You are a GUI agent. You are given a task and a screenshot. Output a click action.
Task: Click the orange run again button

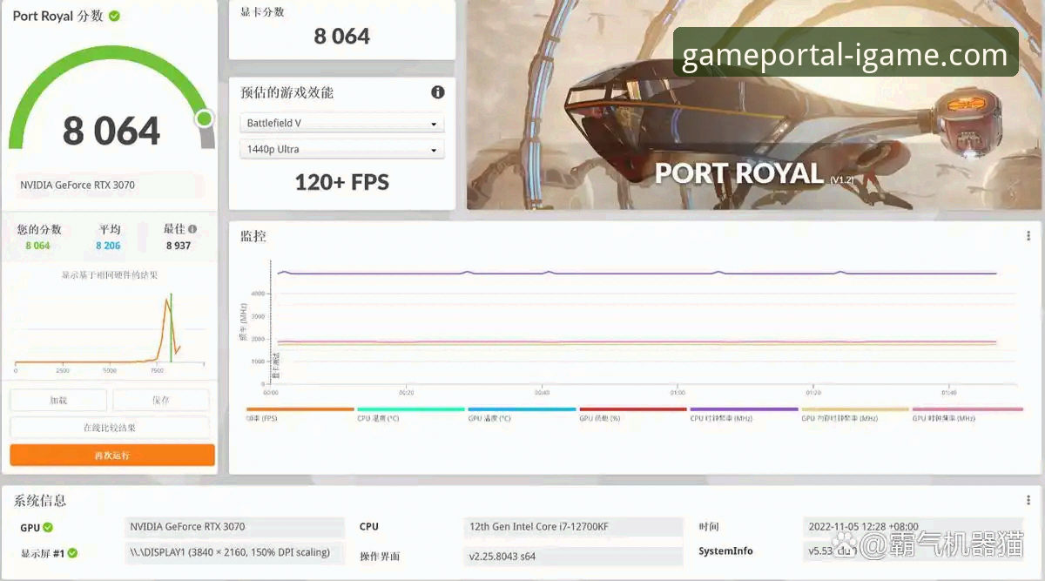(x=112, y=456)
